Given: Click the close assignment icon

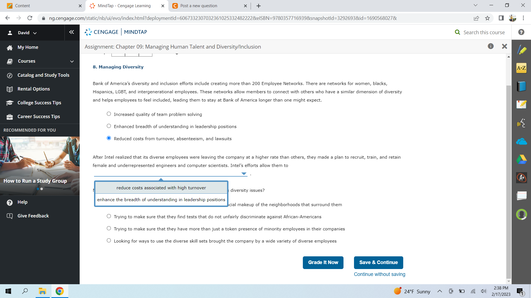Looking at the screenshot, I should point(505,46).
